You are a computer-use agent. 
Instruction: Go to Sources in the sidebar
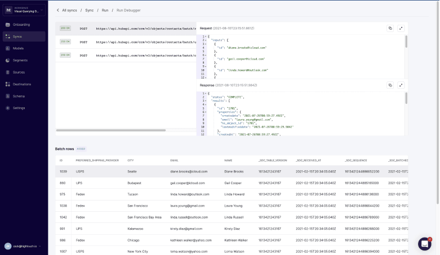point(19,72)
